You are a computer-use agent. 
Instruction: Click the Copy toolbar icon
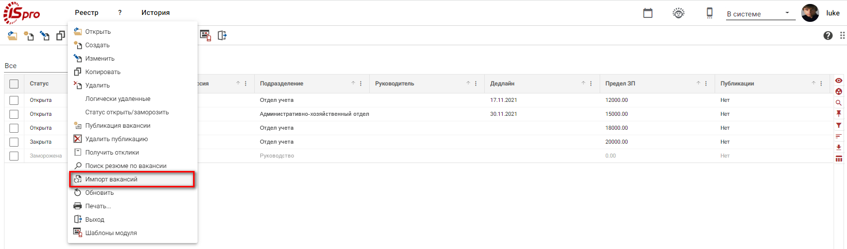[x=61, y=35]
